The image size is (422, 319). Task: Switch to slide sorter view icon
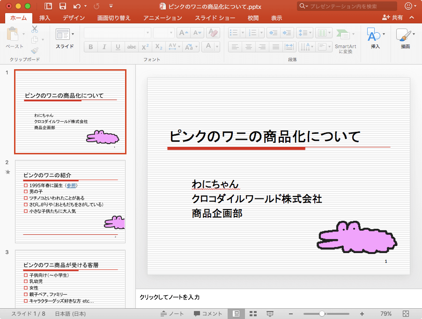253,313
